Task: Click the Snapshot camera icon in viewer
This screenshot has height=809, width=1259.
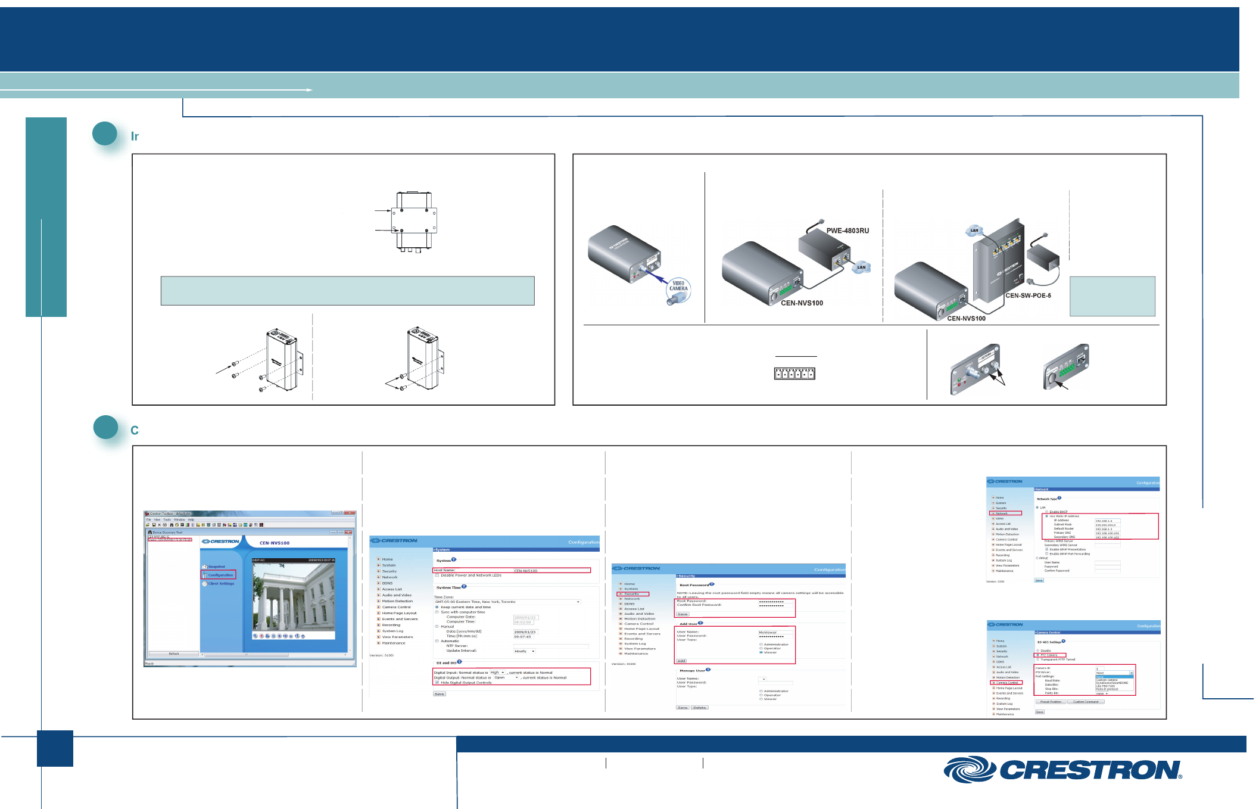Action: tap(204, 567)
